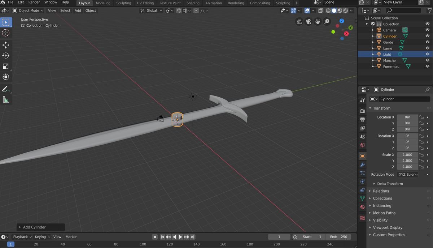
Task: Expand the Instancing panel
Action: point(382,205)
